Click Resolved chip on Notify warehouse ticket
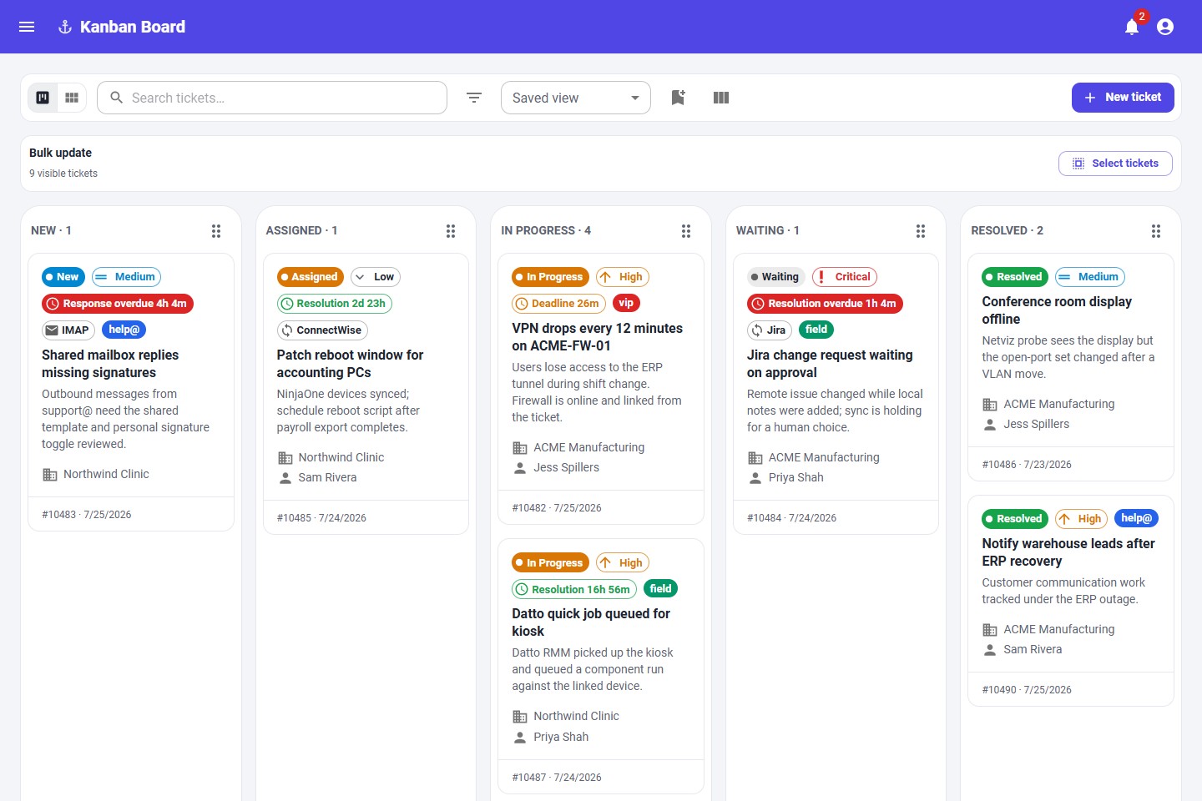 [1016, 519]
